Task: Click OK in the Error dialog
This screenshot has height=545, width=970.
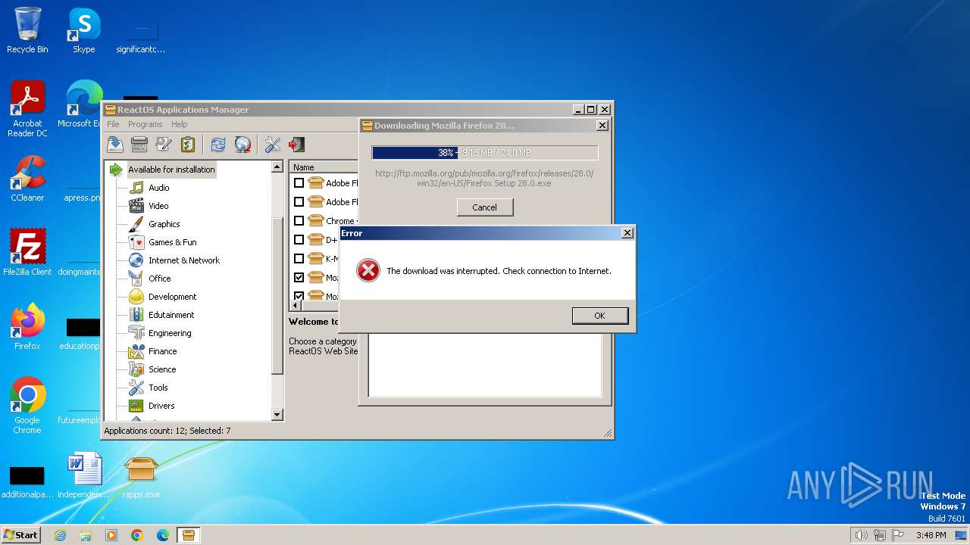Action: point(600,316)
